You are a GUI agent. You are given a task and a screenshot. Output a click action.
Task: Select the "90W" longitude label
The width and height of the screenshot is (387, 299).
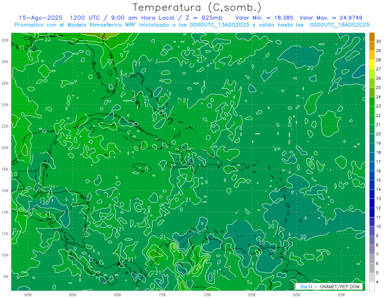28,295
